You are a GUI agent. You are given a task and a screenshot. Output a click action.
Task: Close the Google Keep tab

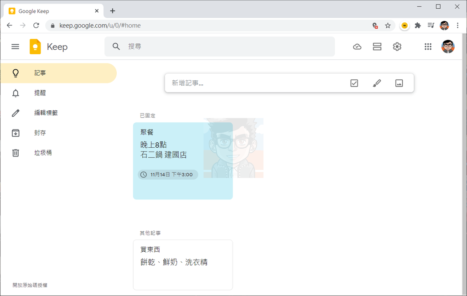click(97, 11)
